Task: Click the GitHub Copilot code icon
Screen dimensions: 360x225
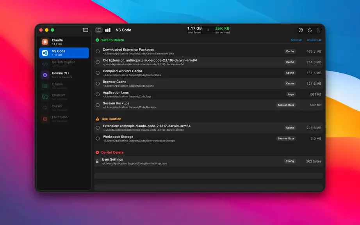Action: point(45,64)
